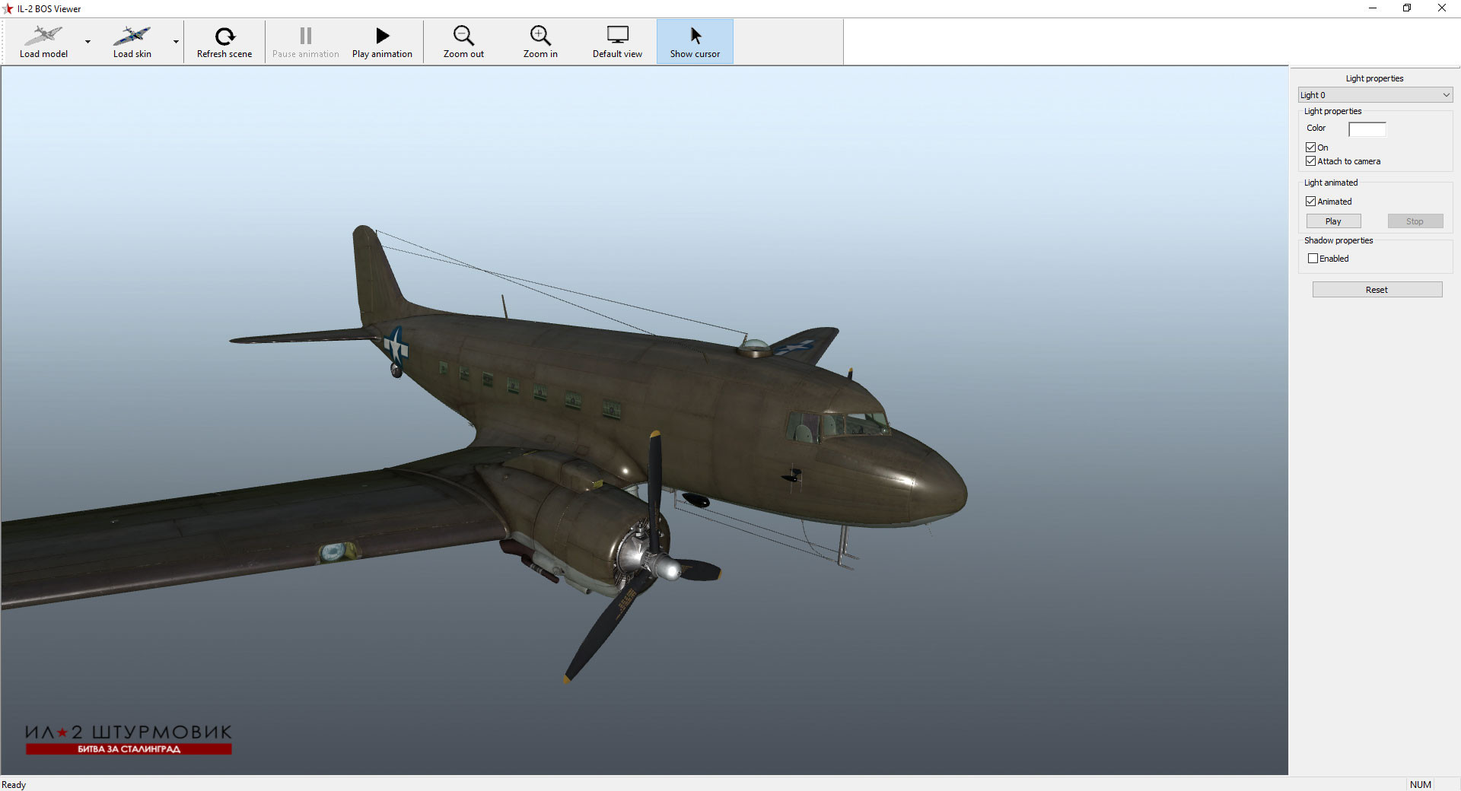Click the Stop light animation button
The height and width of the screenshot is (791, 1461).
(x=1415, y=221)
